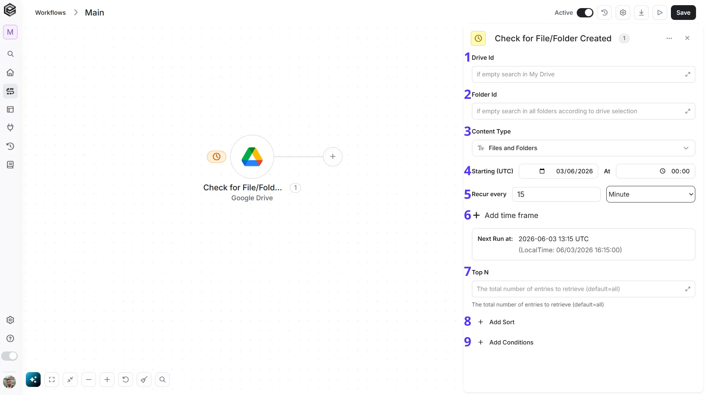Click the fit-to-screen canvas icon
This screenshot has width=706, height=395.
[x=52, y=380]
